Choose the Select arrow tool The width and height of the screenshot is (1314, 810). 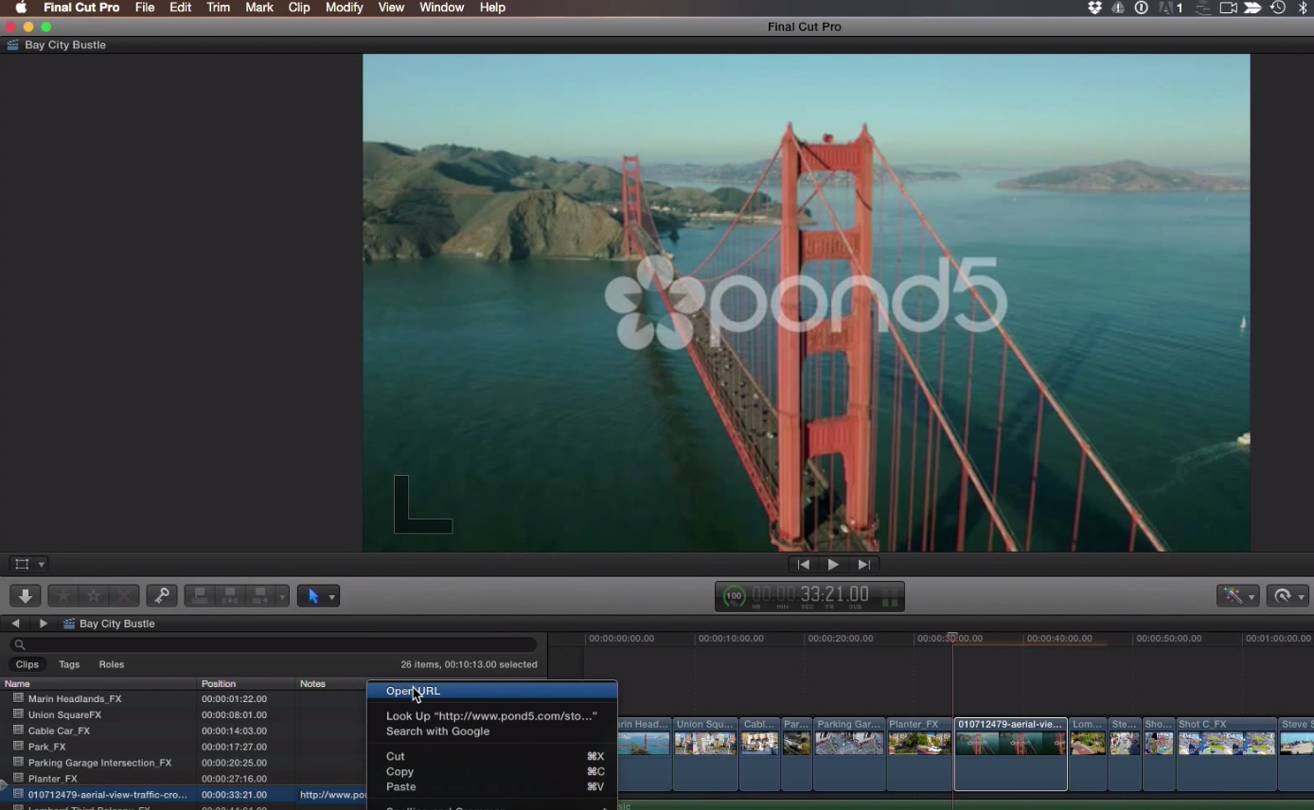pyautogui.click(x=313, y=596)
